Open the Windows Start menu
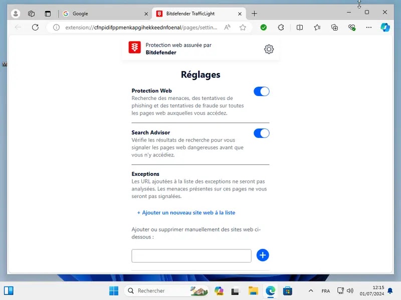Screen dimensions: 401x300 [114, 291]
